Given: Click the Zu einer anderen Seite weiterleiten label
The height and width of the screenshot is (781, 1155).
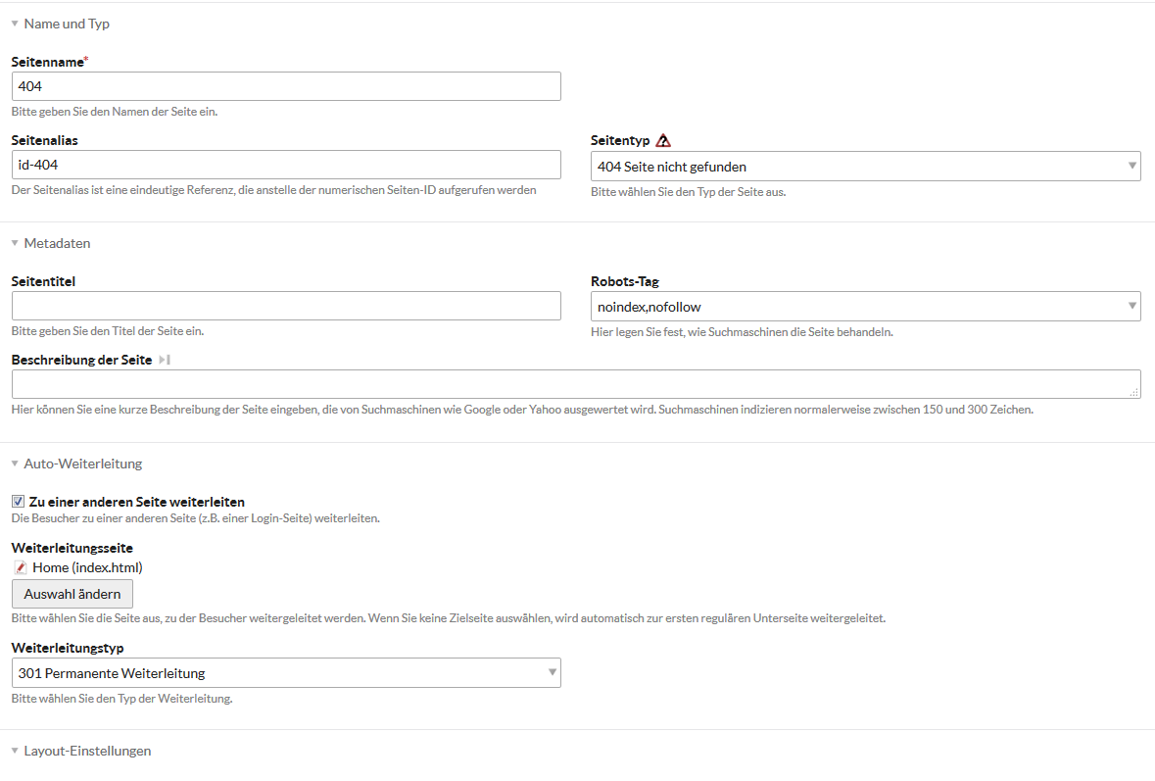Looking at the screenshot, I should tap(137, 502).
